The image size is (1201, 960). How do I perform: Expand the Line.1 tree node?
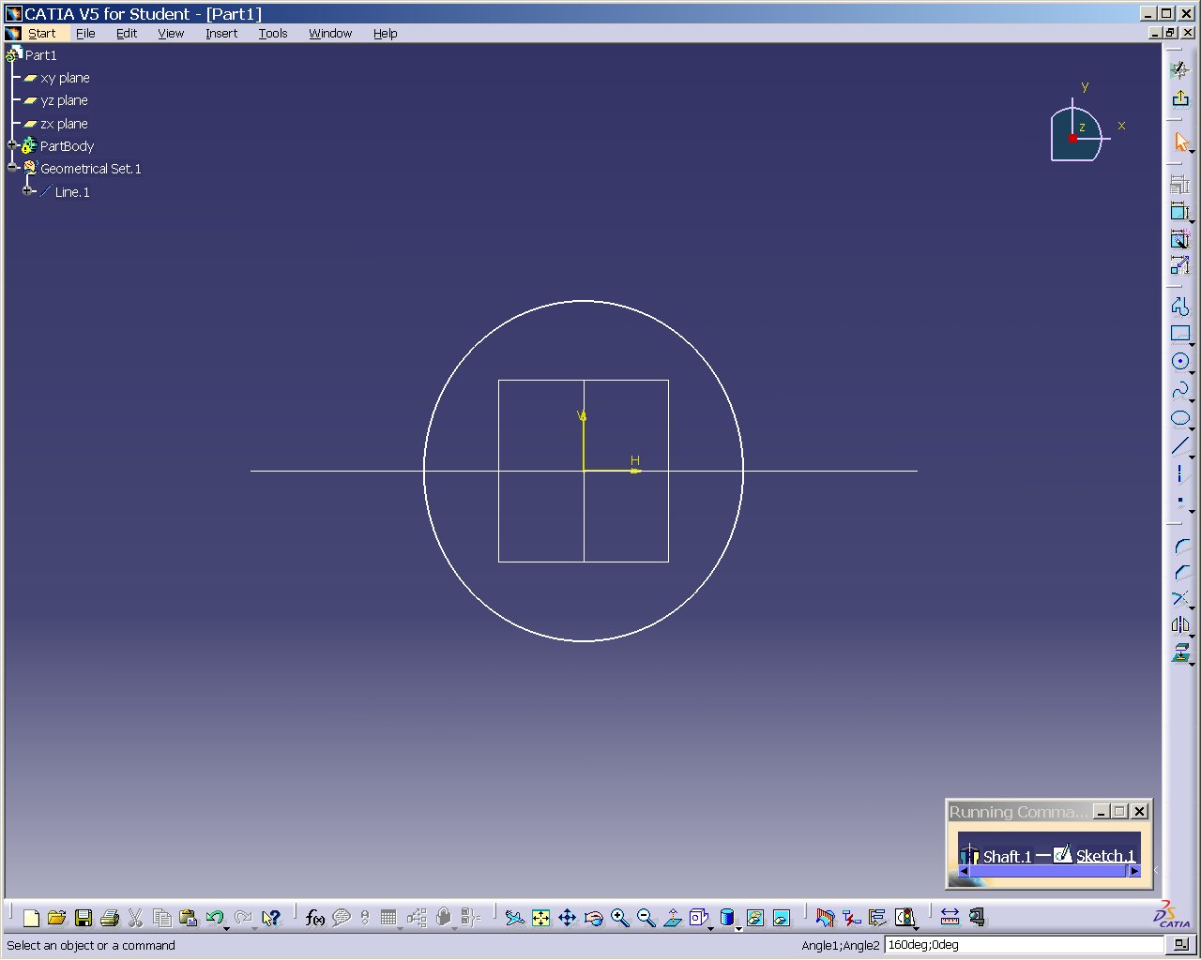pos(27,190)
